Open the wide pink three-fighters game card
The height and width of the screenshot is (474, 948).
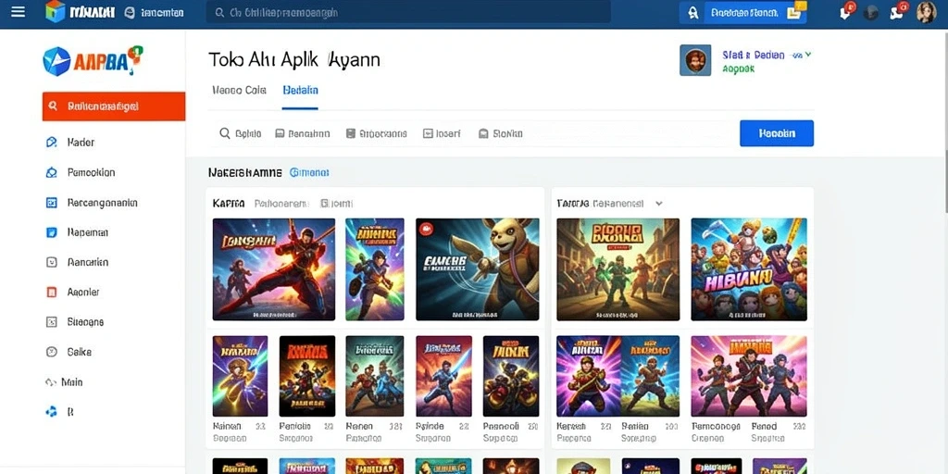(749, 376)
